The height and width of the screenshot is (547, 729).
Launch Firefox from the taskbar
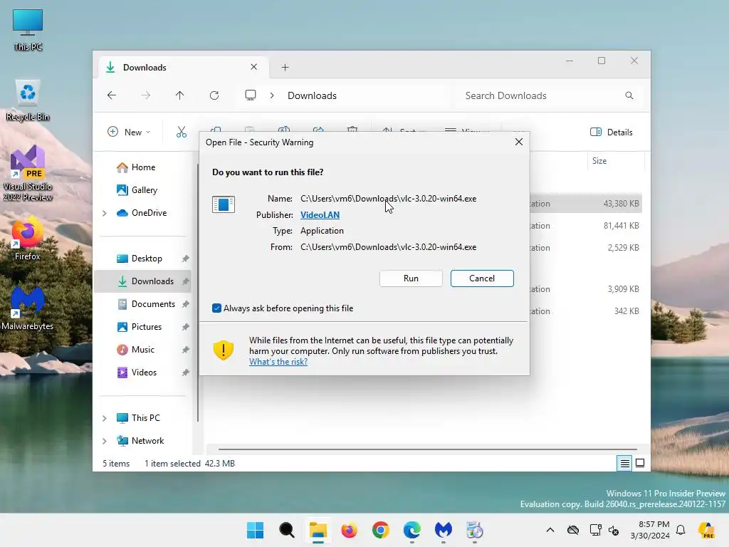[x=349, y=530]
